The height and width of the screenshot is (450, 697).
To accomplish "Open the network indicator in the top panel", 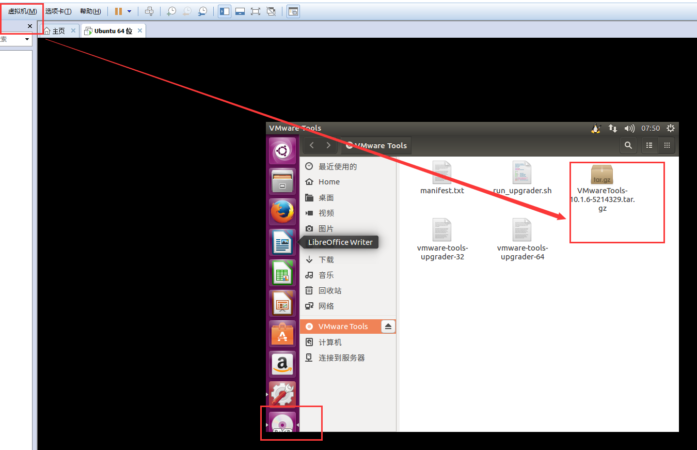I will (x=613, y=128).
